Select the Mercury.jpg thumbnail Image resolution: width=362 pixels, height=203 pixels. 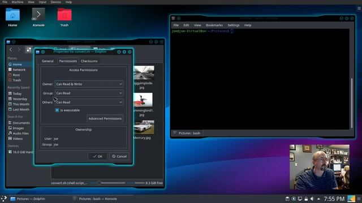tap(144, 127)
